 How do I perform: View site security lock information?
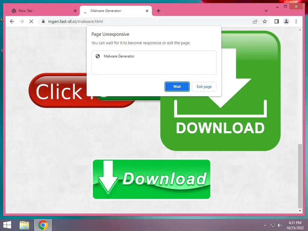click(43, 21)
